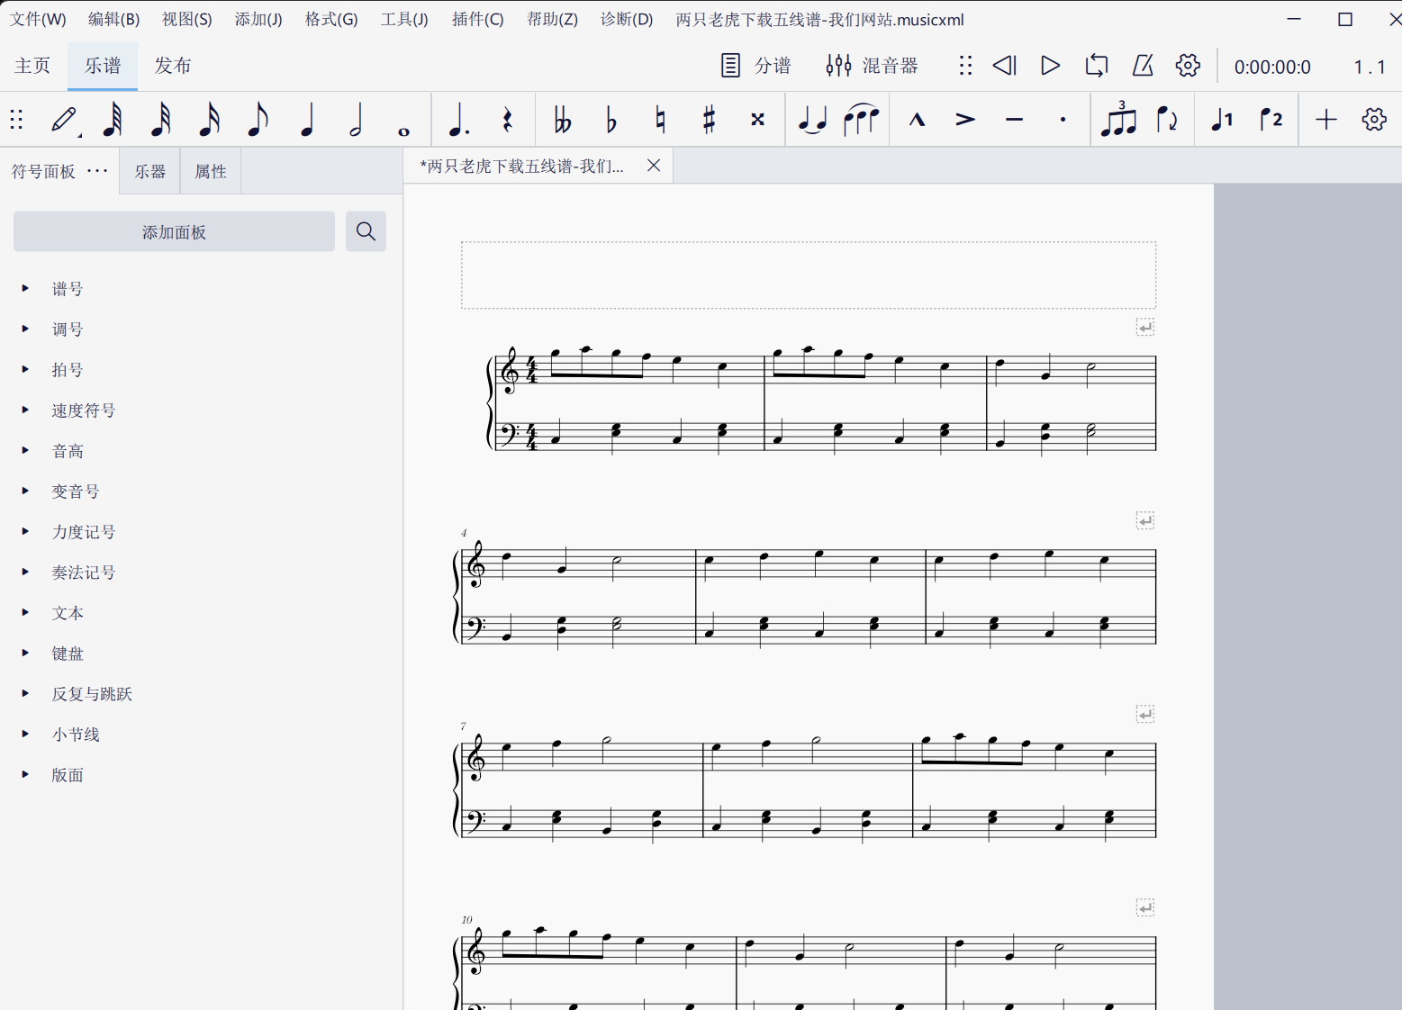Click 反复与跳跃 palette label
The height and width of the screenshot is (1010, 1402).
pyautogui.click(x=92, y=694)
